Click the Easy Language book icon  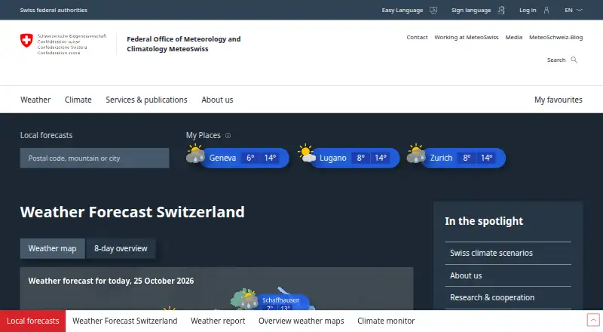click(x=433, y=11)
